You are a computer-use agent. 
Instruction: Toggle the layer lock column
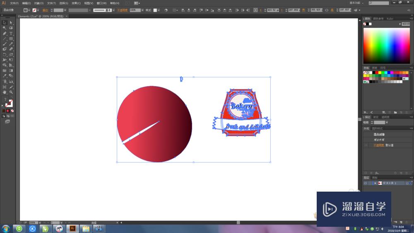click(x=370, y=183)
